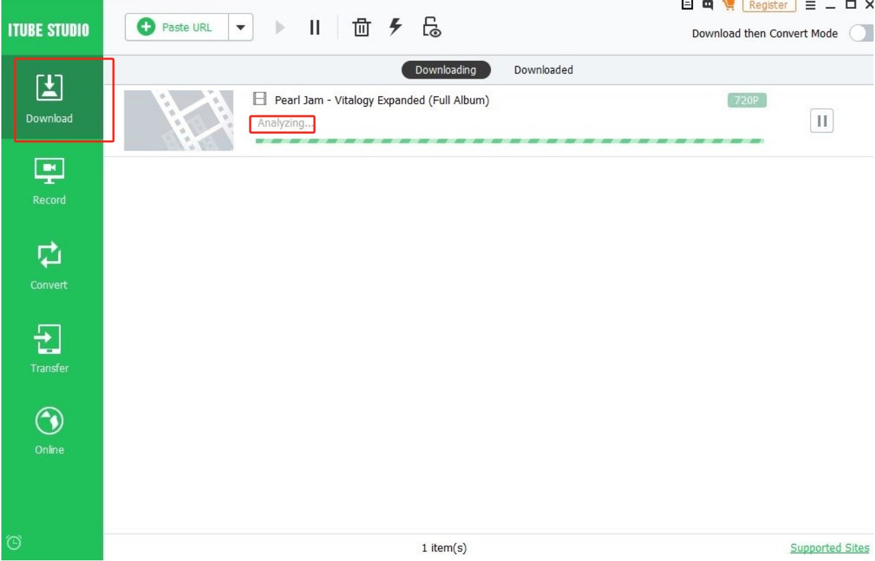Screen dimensions: 875x561
Task: Click the 720P quality badge
Action: (747, 100)
